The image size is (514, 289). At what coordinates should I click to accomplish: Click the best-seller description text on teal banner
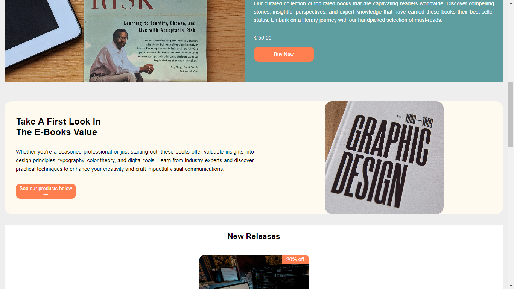pyautogui.click(x=374, y=12)
